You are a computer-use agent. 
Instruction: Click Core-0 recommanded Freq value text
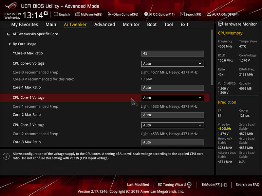pyautogui.click(x=169, y=72)
